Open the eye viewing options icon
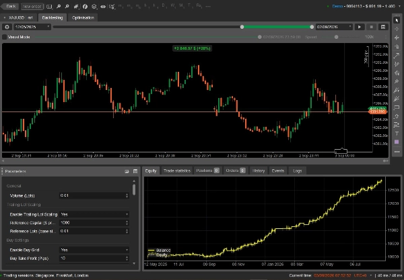404x280 pixels. tap(103, 7)
